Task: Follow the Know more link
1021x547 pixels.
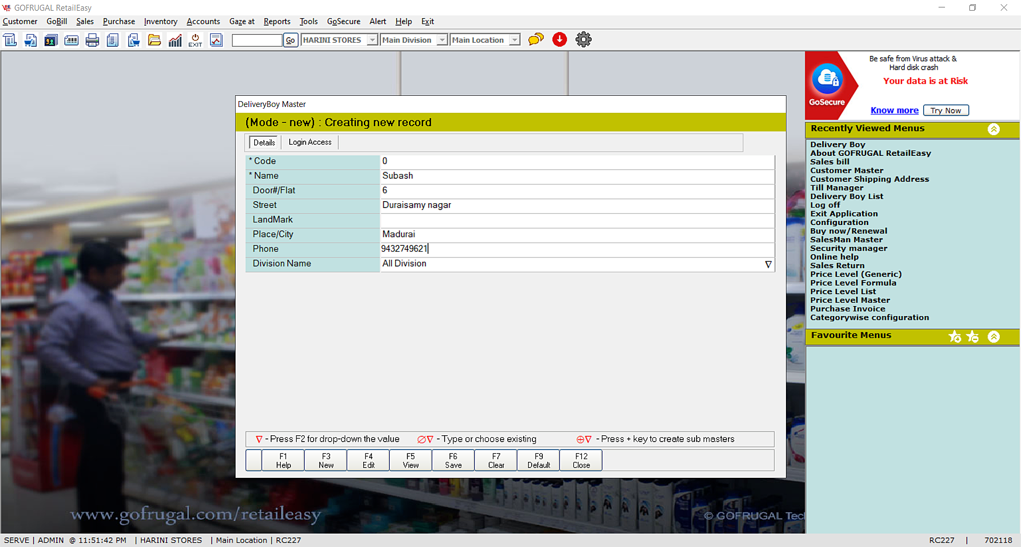Action: point(894,110)
